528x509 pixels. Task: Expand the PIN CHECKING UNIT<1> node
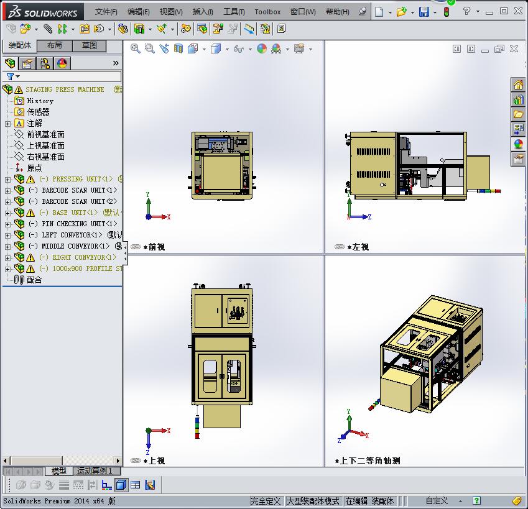[7, 224]
